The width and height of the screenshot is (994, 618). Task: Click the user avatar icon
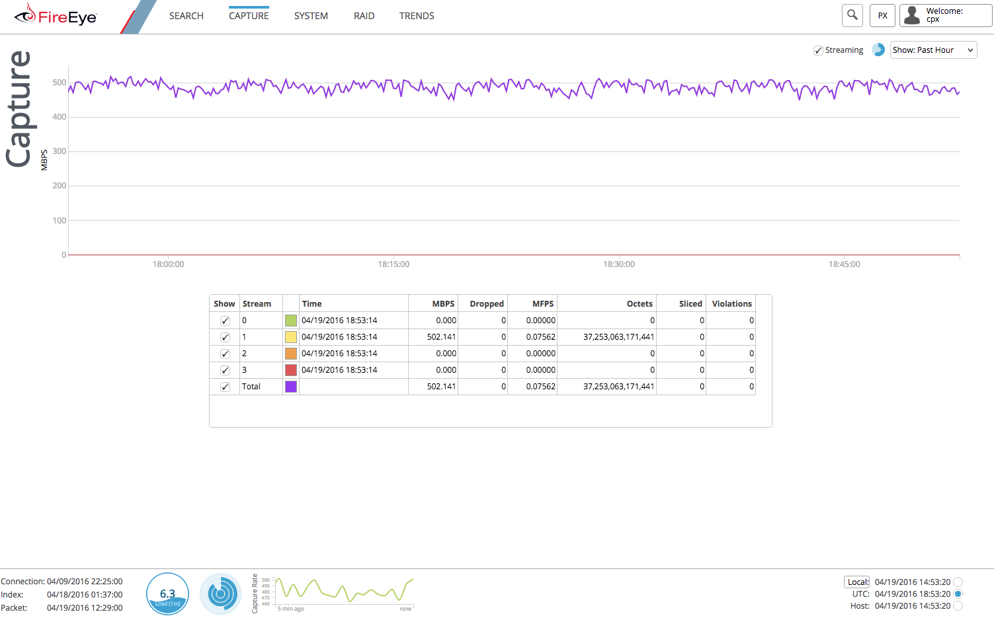(x=912, y=15)
